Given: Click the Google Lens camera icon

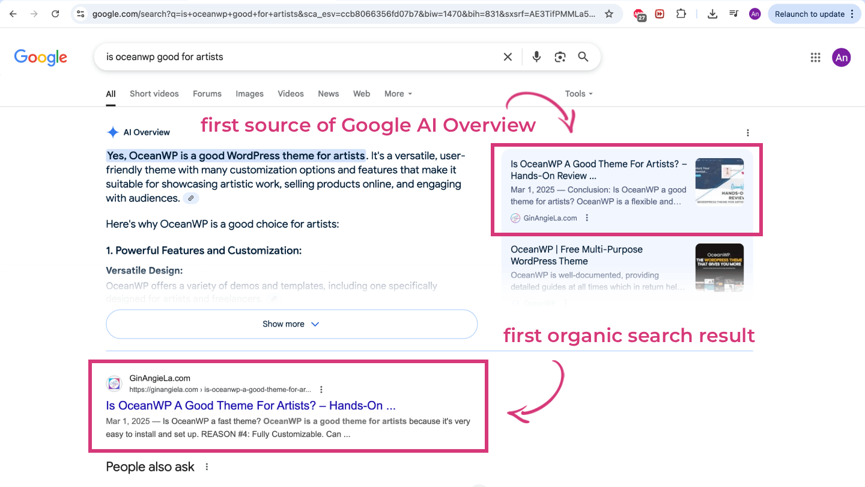Looking at the screenshot, I should pyautogui.click(x=560, y=56).
